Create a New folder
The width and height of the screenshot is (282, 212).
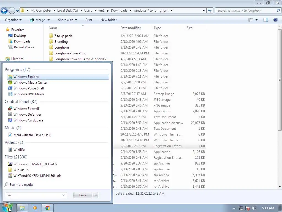point(109,20)
